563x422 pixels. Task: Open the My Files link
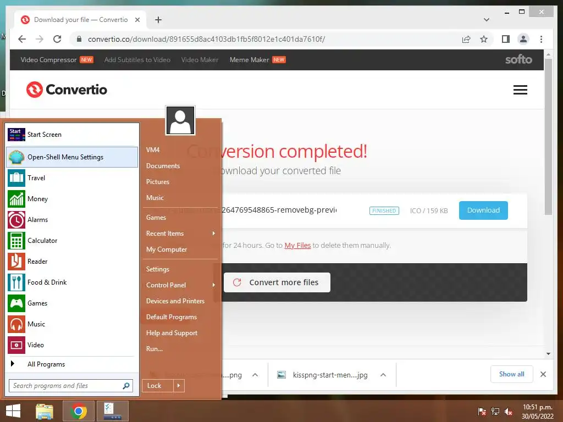point(297,246)
